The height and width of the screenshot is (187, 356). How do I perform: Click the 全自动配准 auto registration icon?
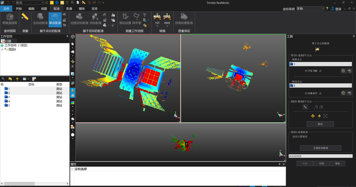[41, 17]
